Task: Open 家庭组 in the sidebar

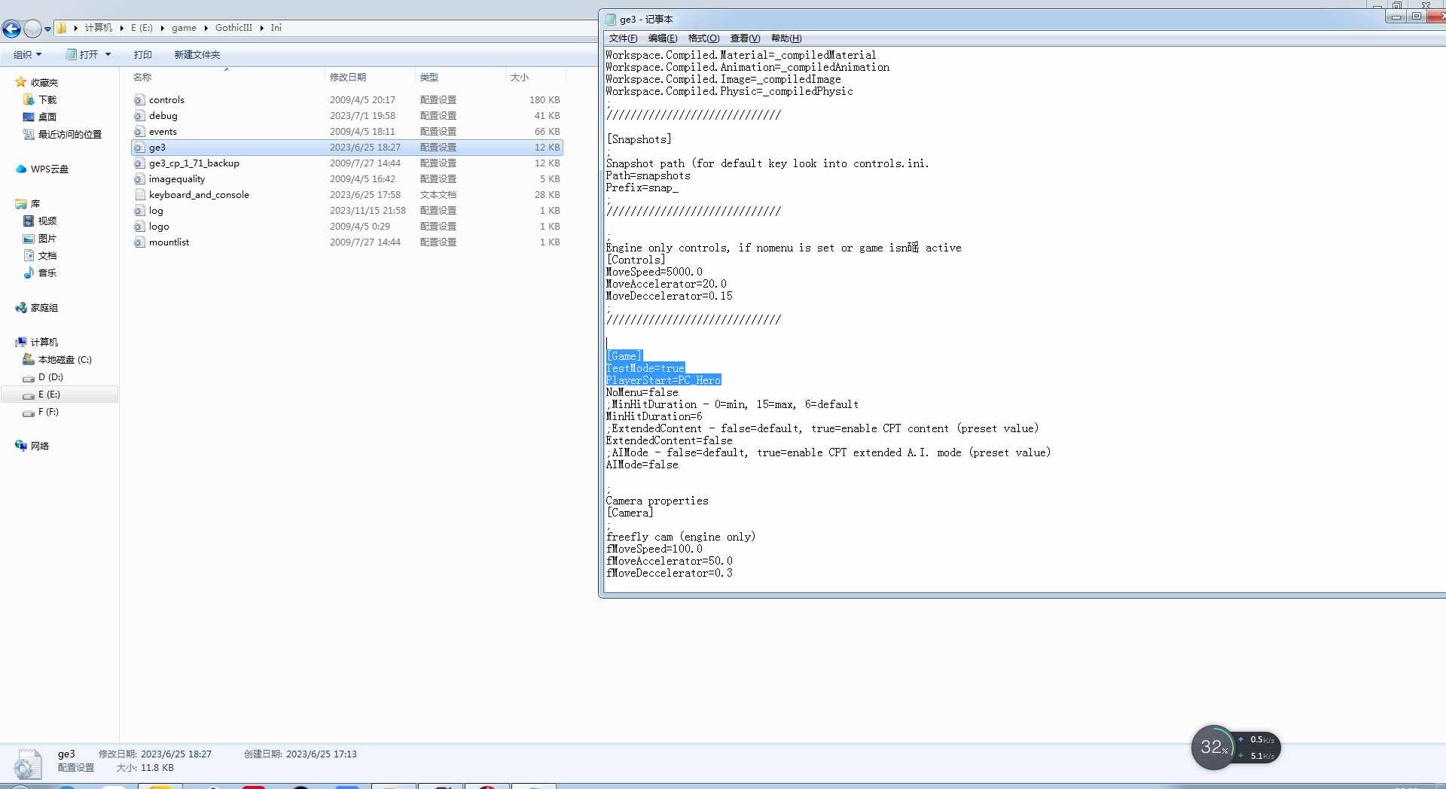Action: [44, 307]
